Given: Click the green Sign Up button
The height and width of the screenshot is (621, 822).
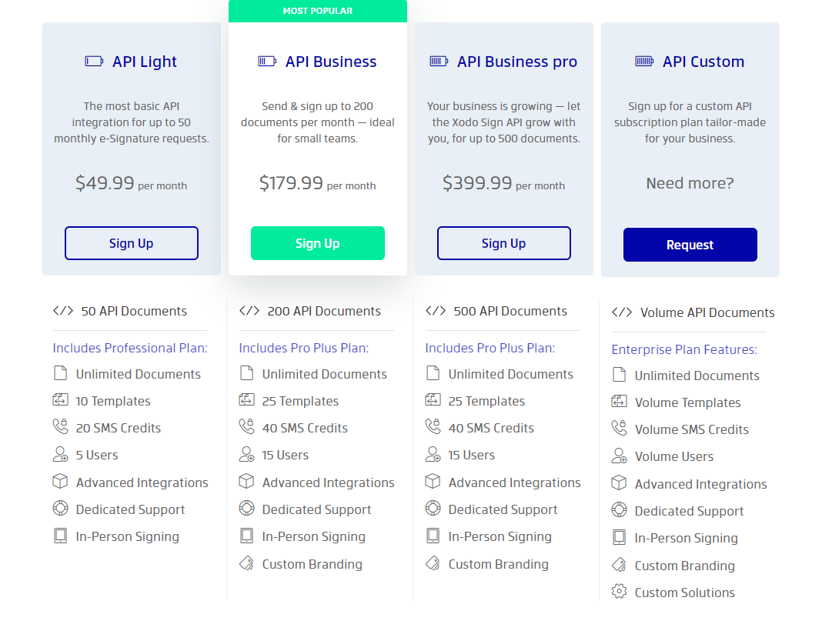Looking at the screenshot, I should click(317, 242).
